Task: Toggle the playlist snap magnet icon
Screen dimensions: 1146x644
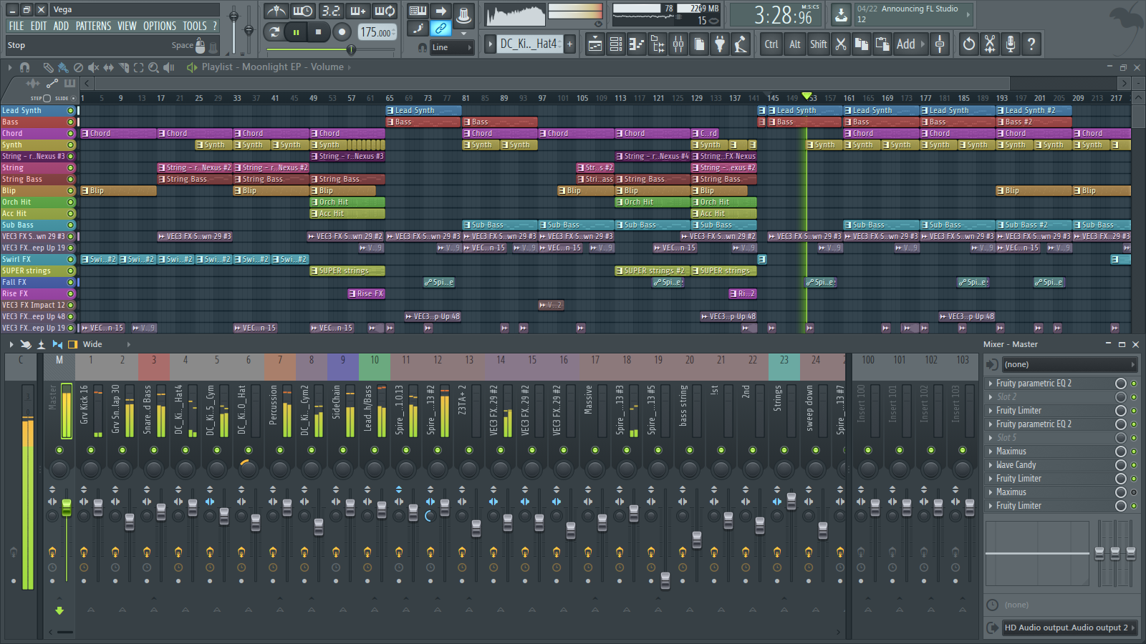Action: [24, 67]
